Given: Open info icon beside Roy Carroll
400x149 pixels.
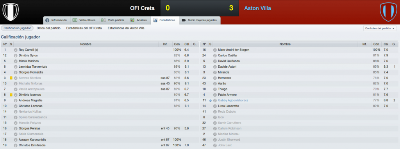Looking at the screenshot, I should coord(16,50).
